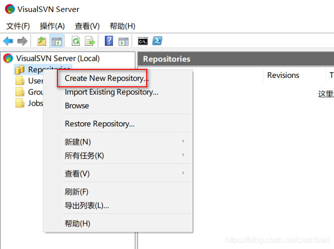
Task: Select VisualSVN Server (Local) root node
Action: (x=58, y=58)
